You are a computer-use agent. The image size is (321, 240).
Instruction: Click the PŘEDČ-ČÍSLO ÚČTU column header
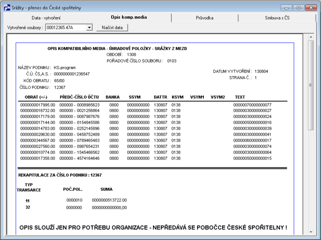[79, 97]
